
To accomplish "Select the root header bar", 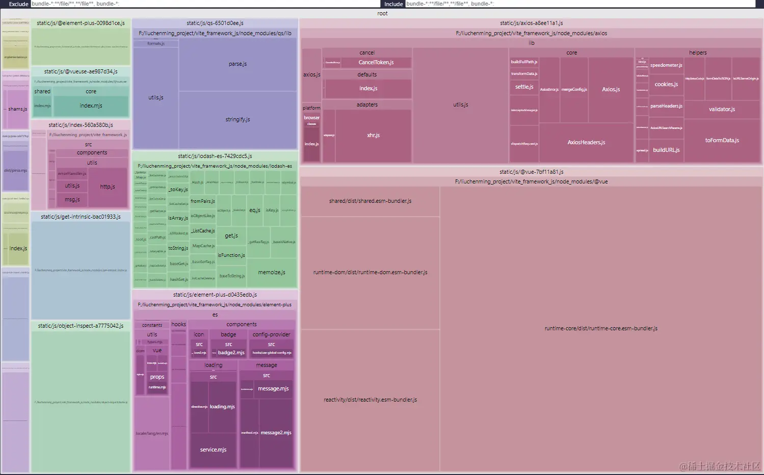I will point(382,13).
